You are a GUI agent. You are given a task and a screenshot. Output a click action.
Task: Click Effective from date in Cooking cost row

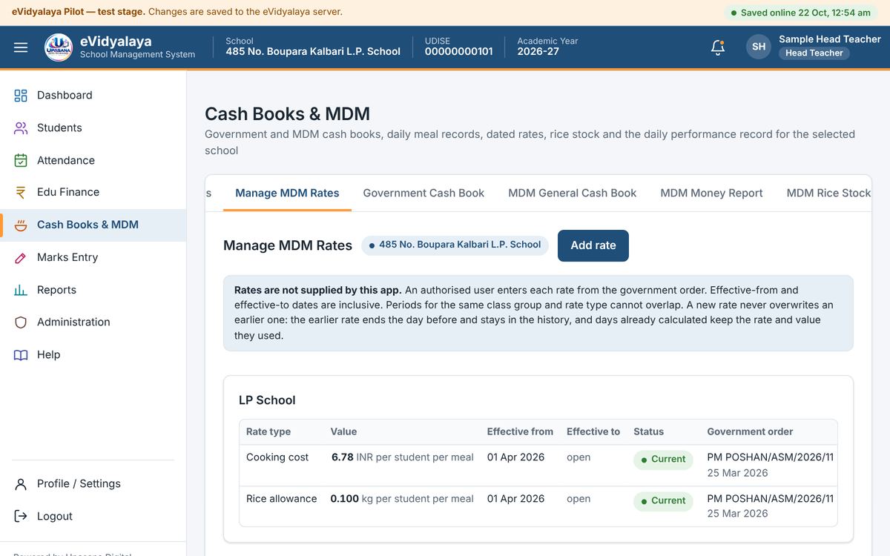(515, 457)
